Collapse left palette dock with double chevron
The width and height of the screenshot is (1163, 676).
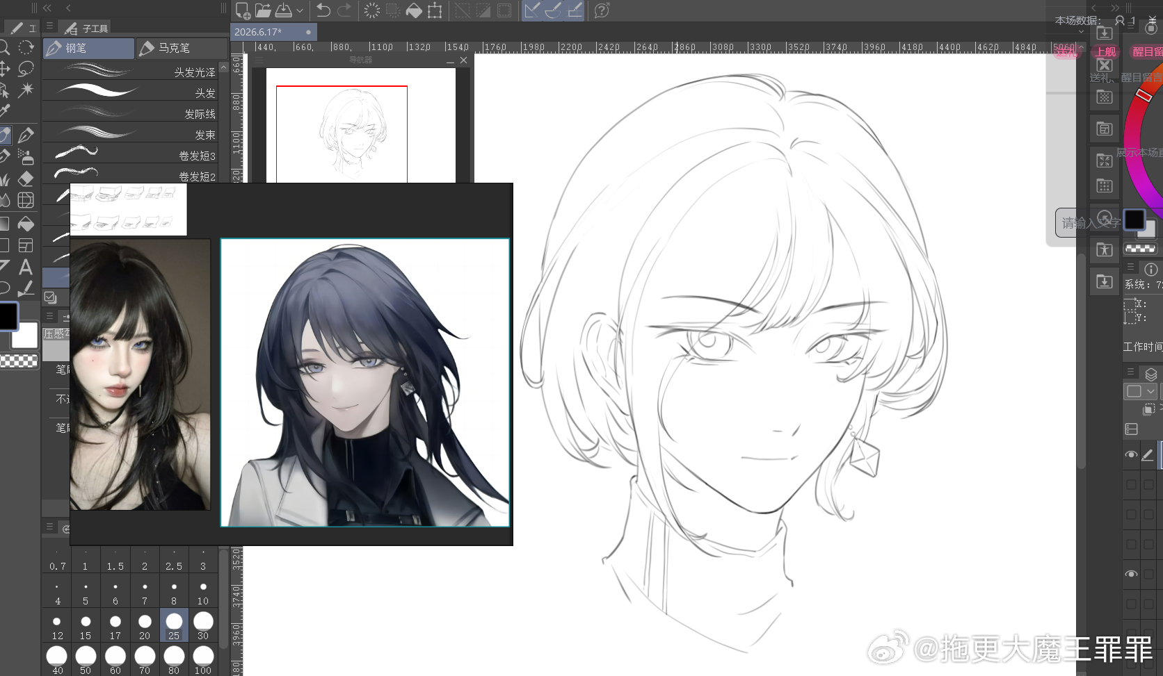[x=47, y=8]
